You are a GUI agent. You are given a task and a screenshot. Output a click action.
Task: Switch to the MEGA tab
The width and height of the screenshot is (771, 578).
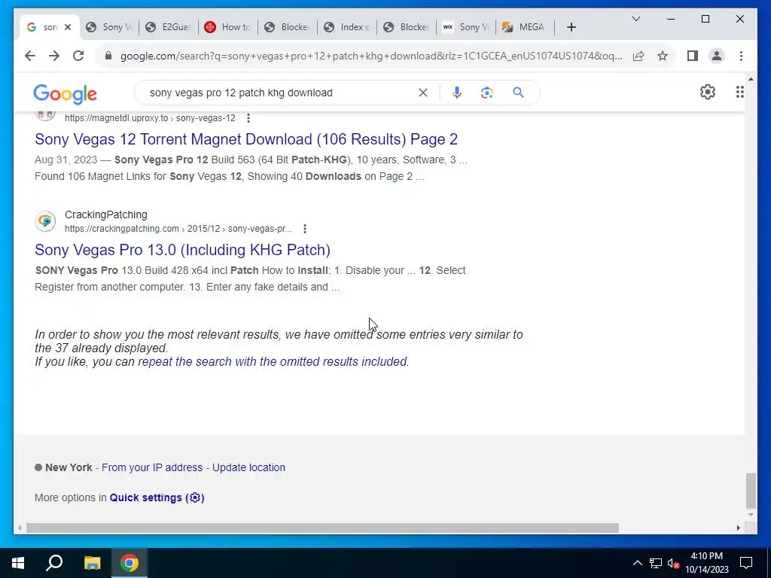[x=525, y=27]
